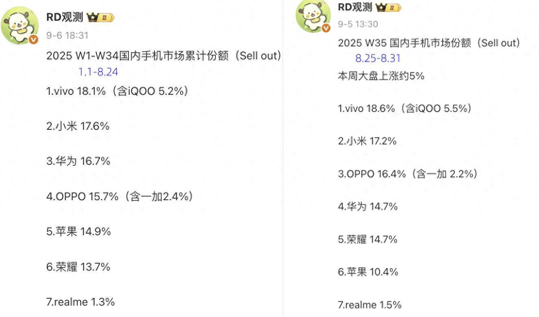539x317 pixels.
Task: Click the W1-W34 cumulative share title text
Action: coord(164,56)
